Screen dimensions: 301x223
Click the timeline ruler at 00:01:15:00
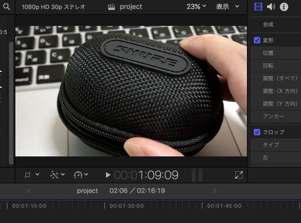pos(29,206)
